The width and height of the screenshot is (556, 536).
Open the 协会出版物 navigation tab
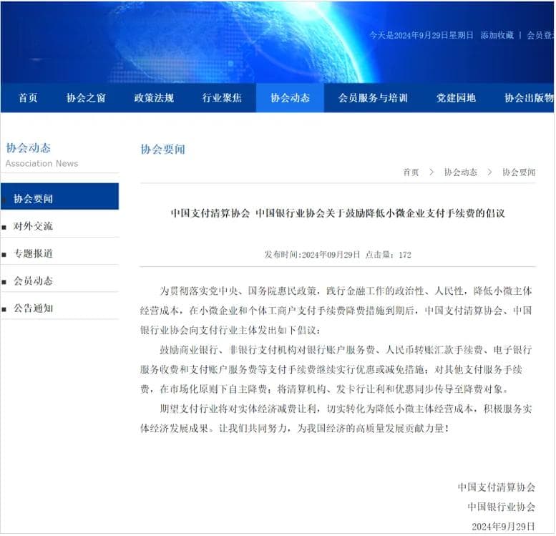[x=529, y=98]
